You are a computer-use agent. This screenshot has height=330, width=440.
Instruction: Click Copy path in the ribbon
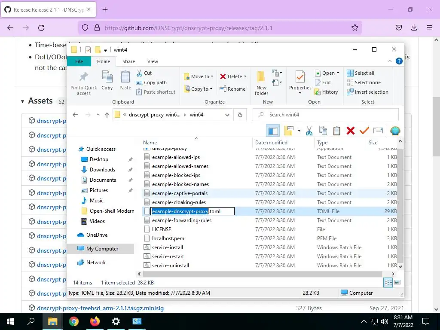tap(151, 82)
